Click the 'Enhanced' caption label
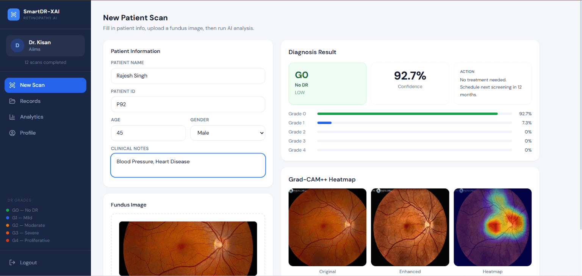This screenshot has width=582, height=276. click(410, 271)
